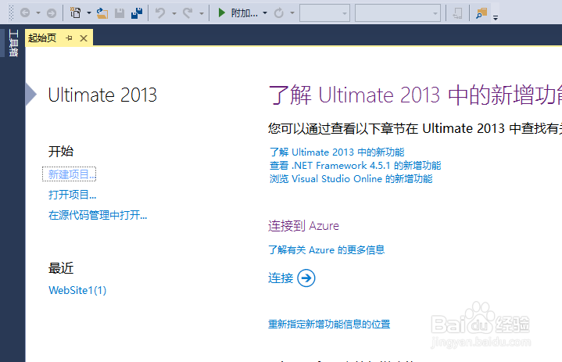Image resolution: width=562 pixels, height=362 pixels.
Task: Click the Redo arrow icon
Action: pyautogui.click(x=188, y=13)
